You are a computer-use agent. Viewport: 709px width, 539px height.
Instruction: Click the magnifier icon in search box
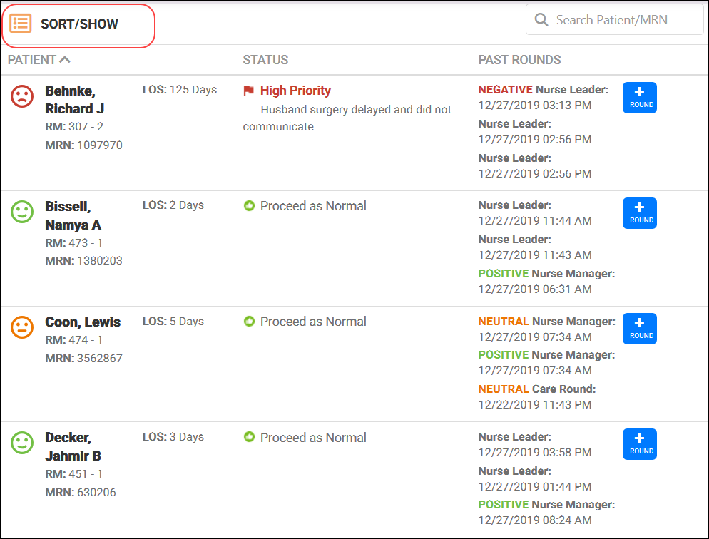point(541,19)
